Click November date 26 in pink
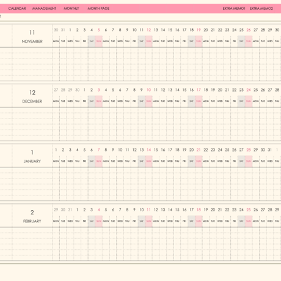Viewport: 281px width, 281px height. (249, 30)
